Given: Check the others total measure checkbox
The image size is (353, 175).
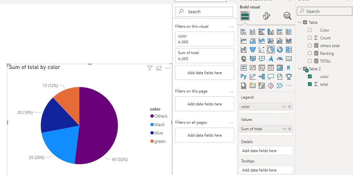Looking at the screenshot, I should click(310, 45).
